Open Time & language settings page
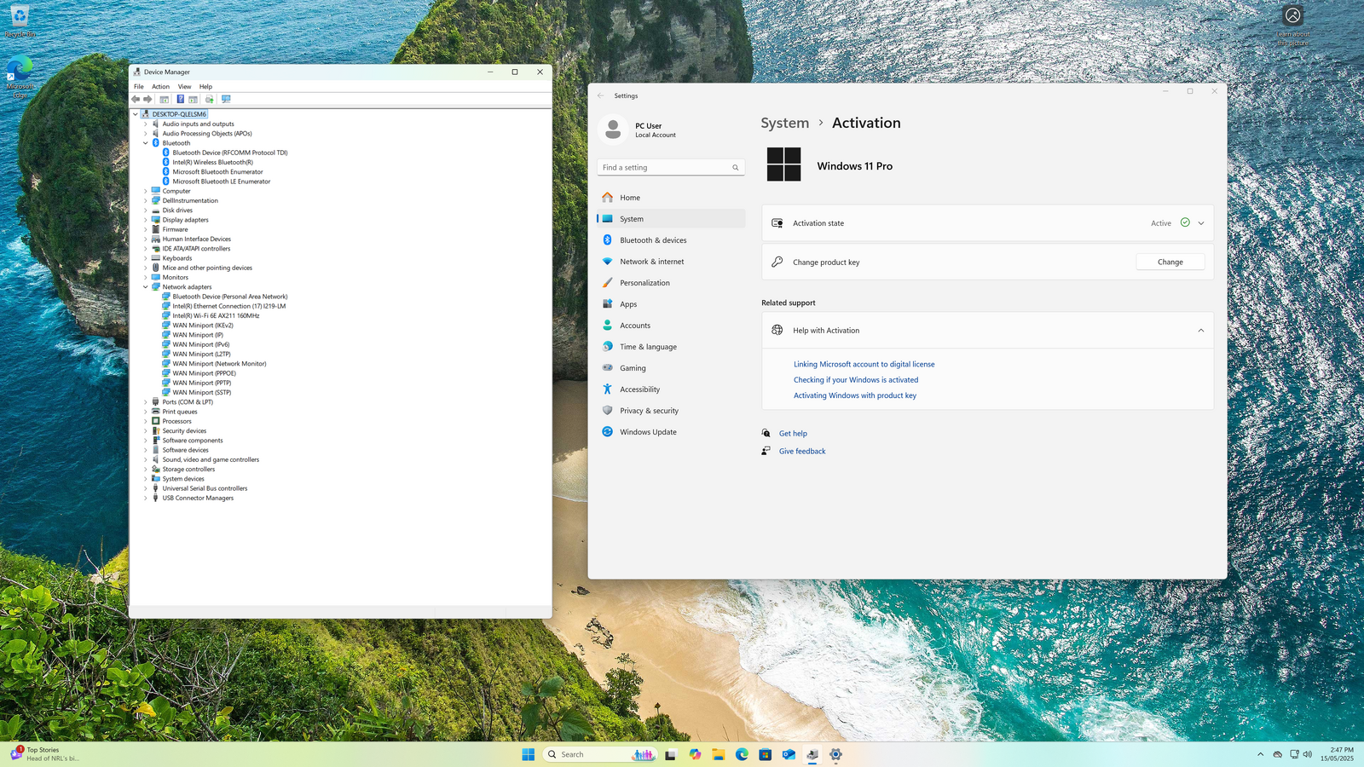 [671, 347]
